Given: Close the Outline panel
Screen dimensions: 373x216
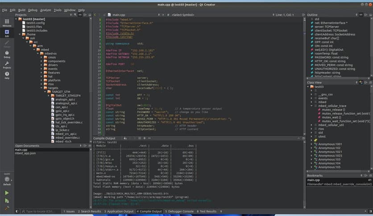Looking at the screenshot, I should point(371,15).
